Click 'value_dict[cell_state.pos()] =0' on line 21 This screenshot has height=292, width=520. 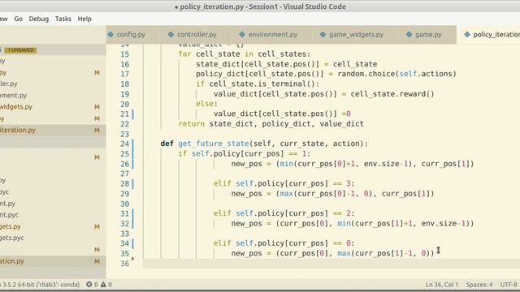click(282, 114)
